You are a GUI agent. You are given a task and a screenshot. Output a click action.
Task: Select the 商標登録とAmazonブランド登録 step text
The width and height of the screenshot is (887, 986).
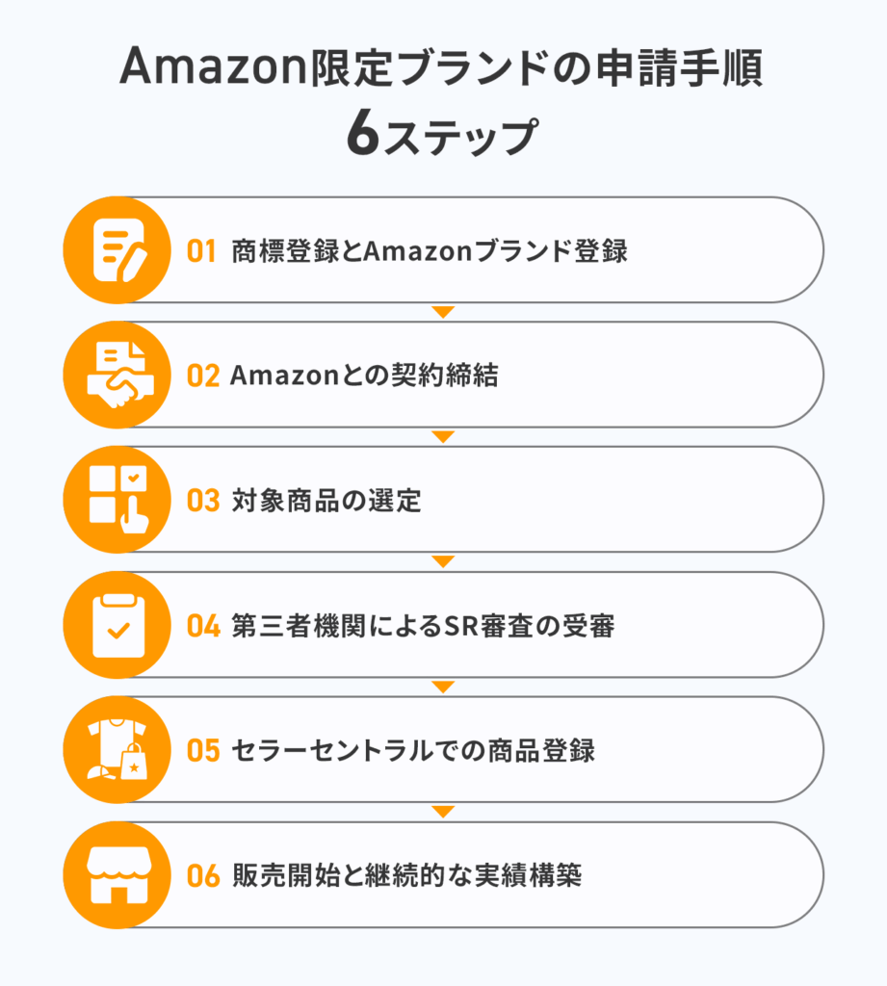[x=430, y=251]
